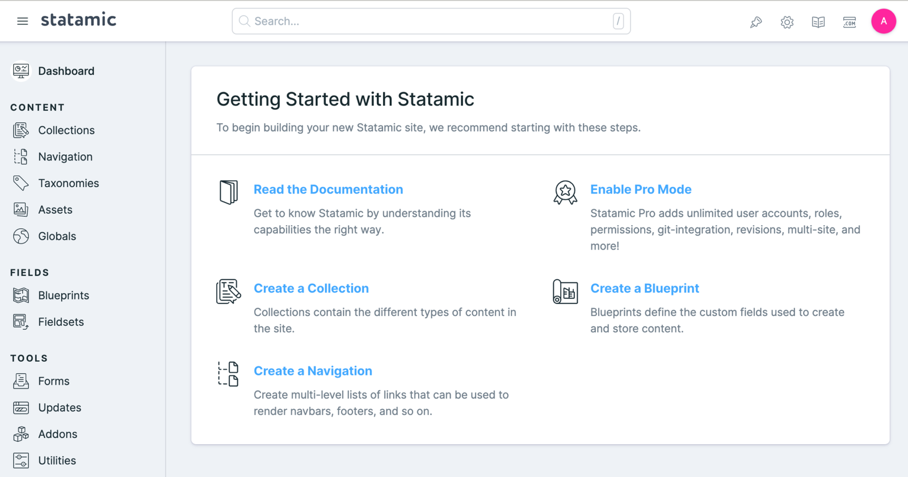Go to Collections in the sidebar
The width and height of the screenshot is (908, 477).
tap(66, 130)
